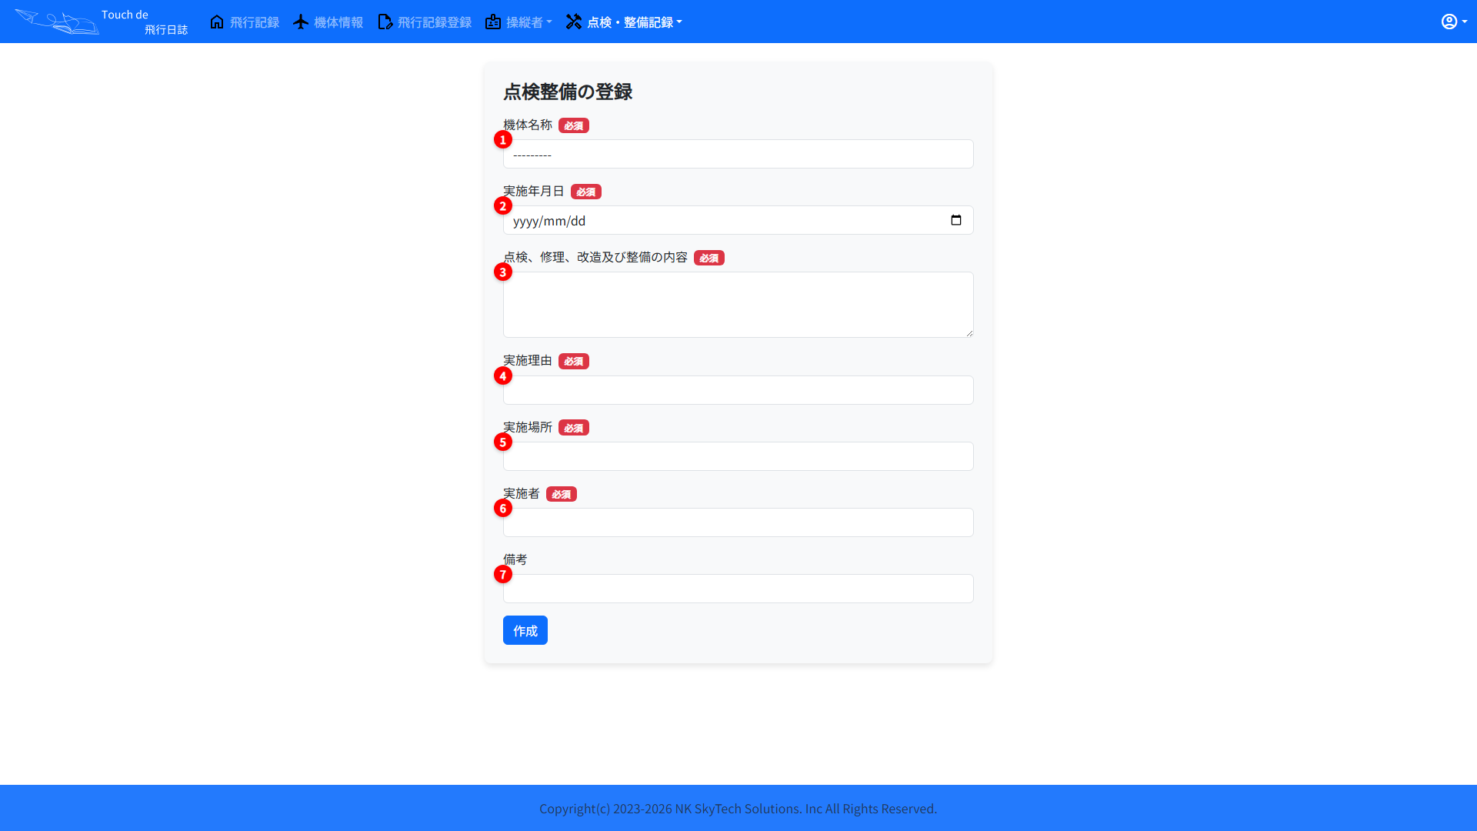
Task: Open the 飛行記録 home icon
Action: click(x=216, y=22)
